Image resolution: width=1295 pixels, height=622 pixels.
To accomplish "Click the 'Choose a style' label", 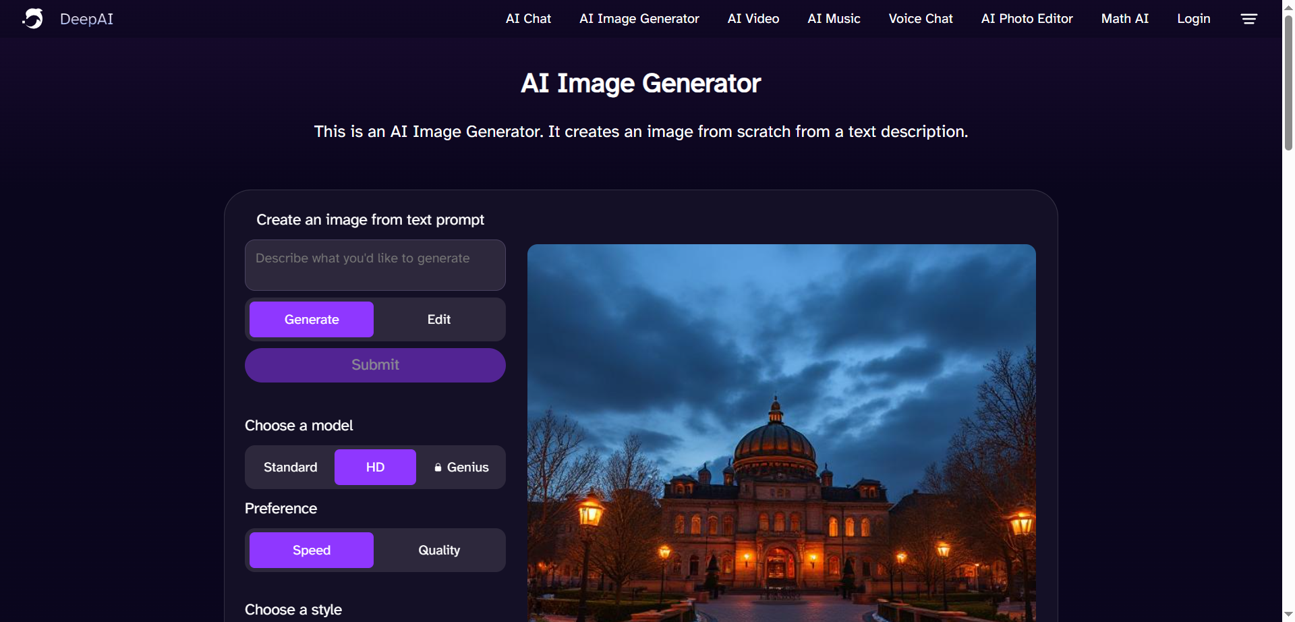I will click(293, 610).
